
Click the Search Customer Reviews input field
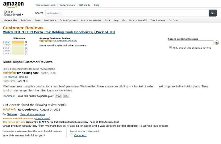tap(191, 42)
